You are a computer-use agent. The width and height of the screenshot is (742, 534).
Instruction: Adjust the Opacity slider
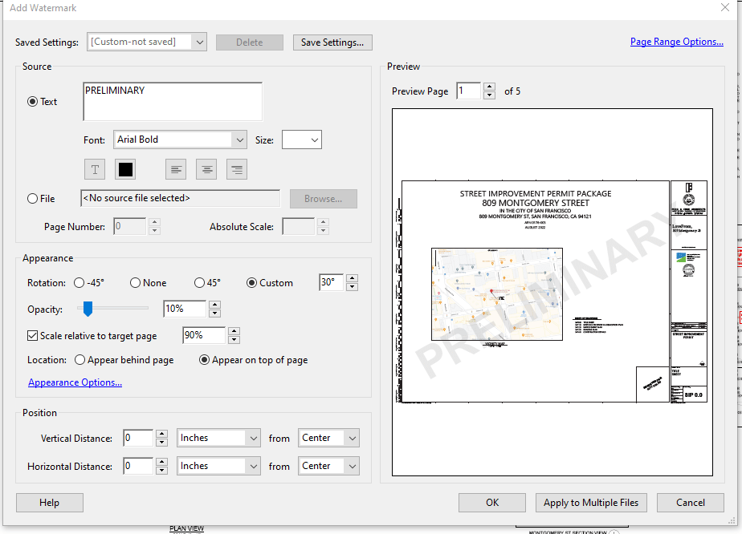click(x=88, y=308)
